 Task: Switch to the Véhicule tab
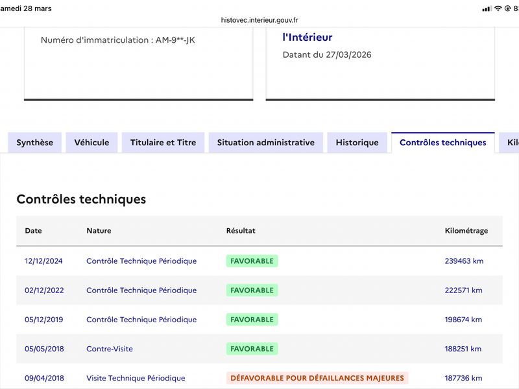click(x=91, y=143)
